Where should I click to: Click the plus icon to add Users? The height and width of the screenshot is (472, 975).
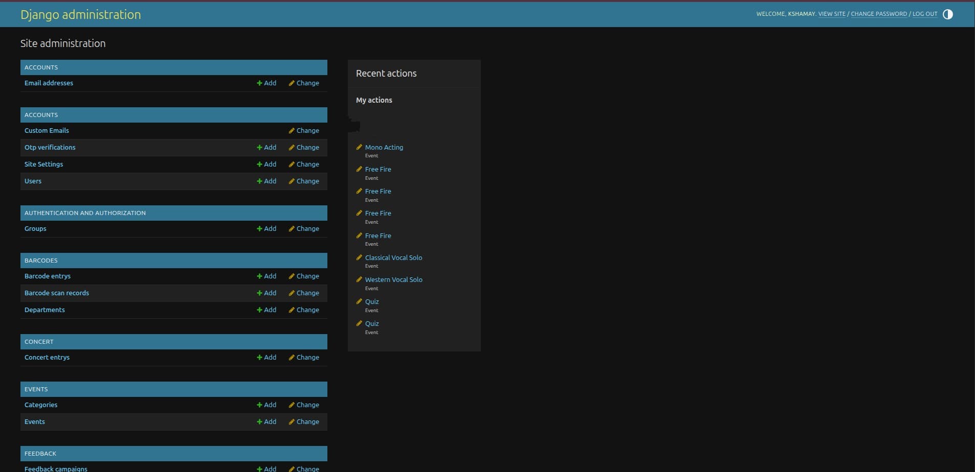[260, 181]
